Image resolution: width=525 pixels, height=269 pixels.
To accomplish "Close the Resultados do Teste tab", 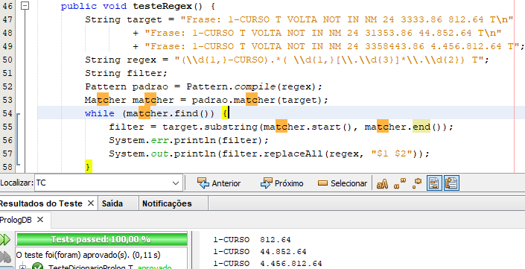I will coord(90,203).
